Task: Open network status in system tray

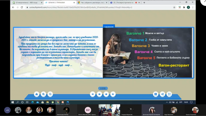Action: [177, 102]
